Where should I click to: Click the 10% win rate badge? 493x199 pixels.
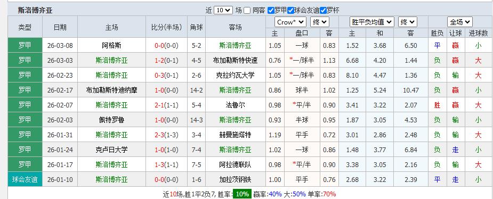242,194
